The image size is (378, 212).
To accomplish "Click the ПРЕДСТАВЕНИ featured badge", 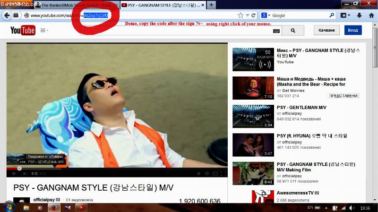I will (x=344, y=96).
